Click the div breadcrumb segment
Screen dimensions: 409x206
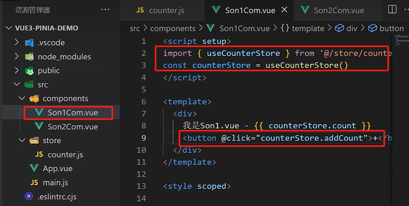point(352,28)
